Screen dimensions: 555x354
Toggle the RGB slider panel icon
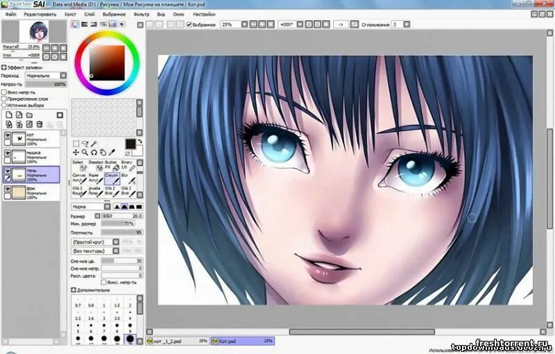point(84,24)
